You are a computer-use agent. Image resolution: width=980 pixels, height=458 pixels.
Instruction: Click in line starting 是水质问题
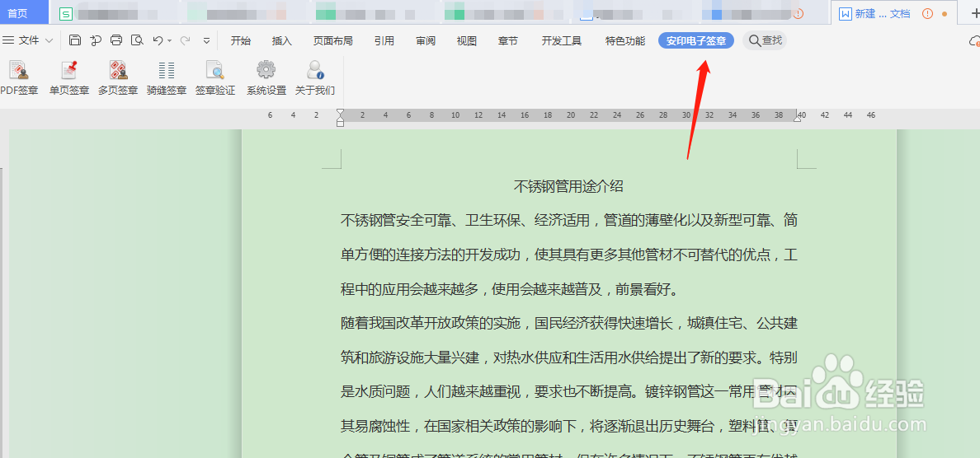coord(568,392)
